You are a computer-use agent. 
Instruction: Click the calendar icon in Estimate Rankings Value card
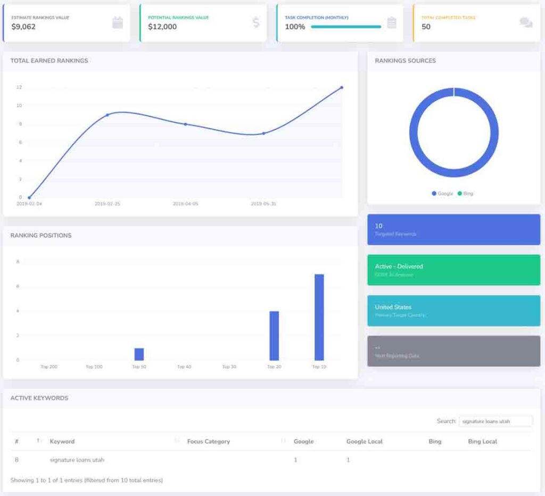(x=118, y=22)
